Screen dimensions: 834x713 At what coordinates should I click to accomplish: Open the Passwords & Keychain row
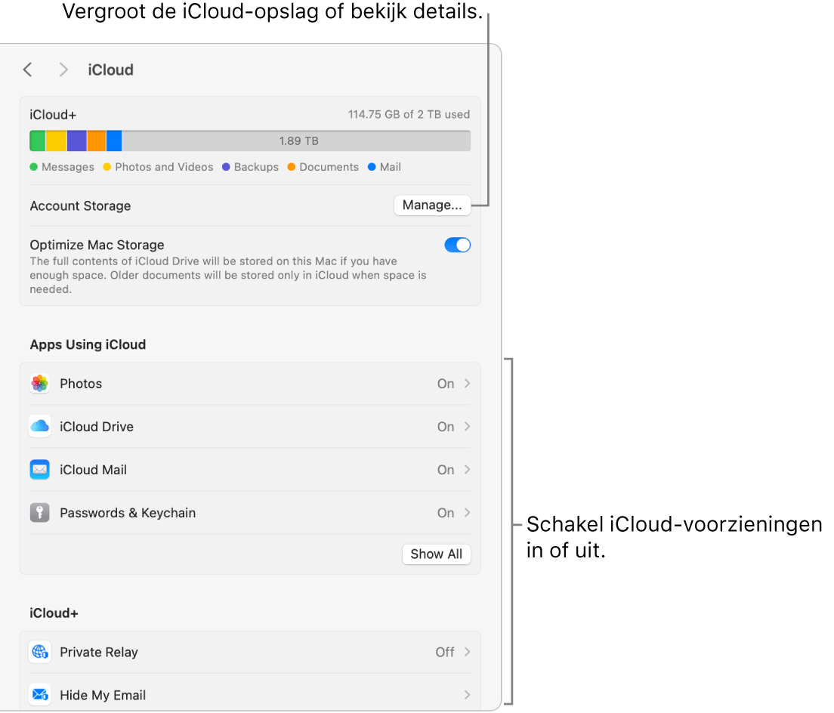249,513
